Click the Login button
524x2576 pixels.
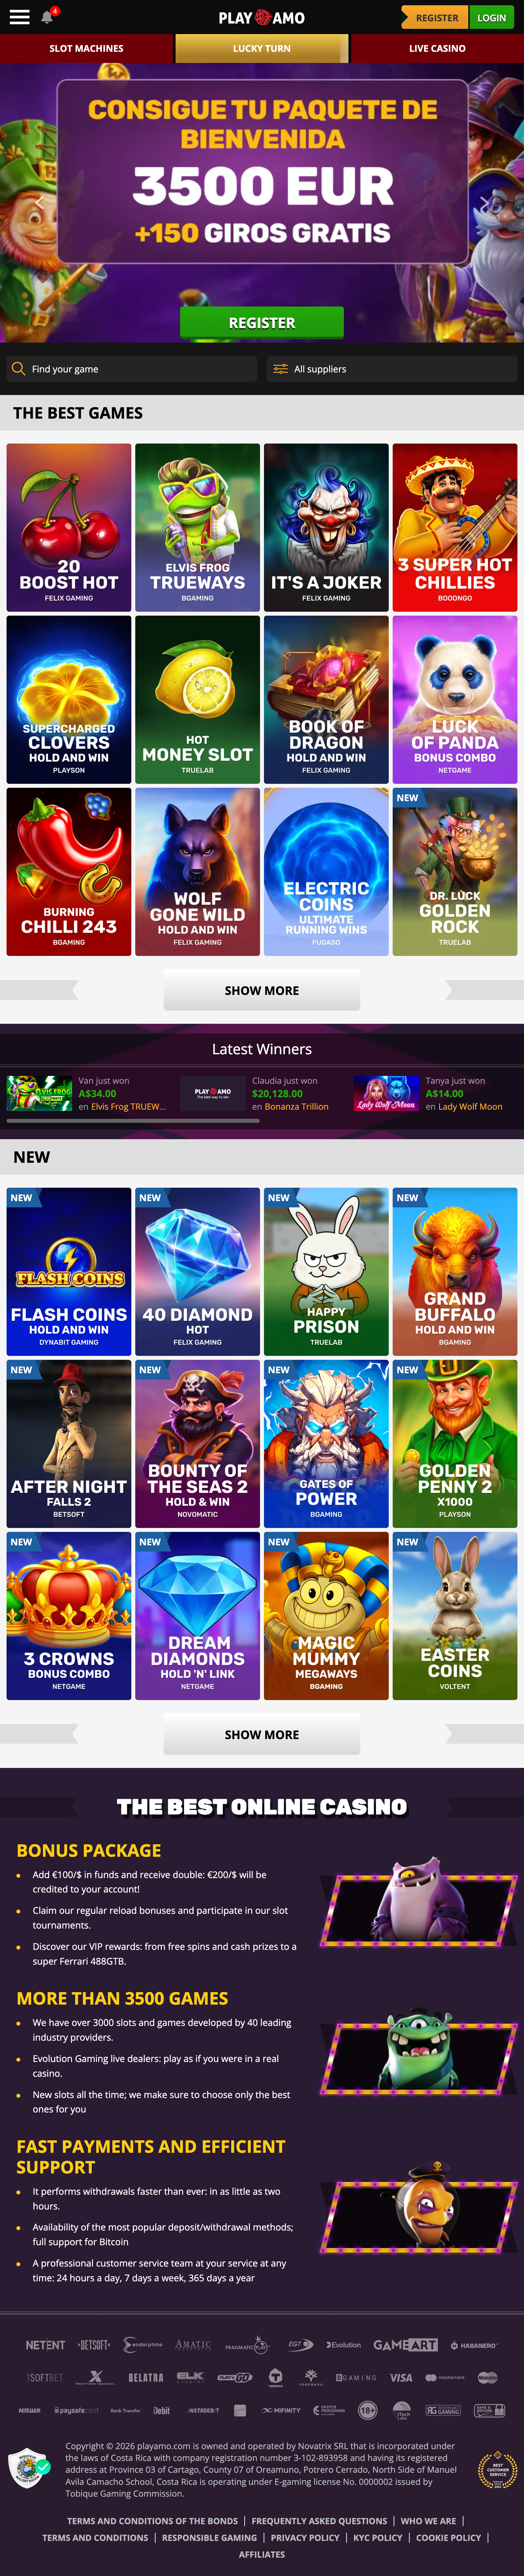click(x=491, y=17)
